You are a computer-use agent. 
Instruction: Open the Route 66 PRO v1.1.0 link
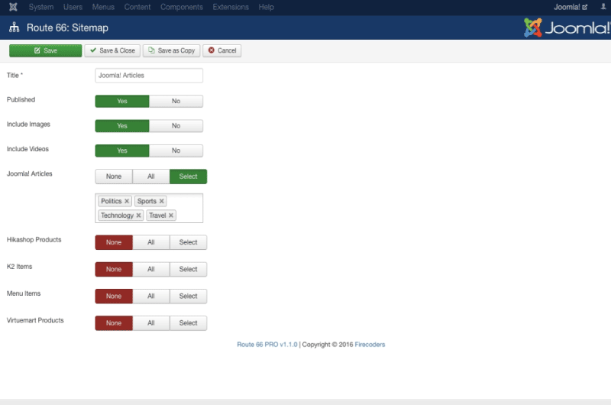(x=267, y=345)
